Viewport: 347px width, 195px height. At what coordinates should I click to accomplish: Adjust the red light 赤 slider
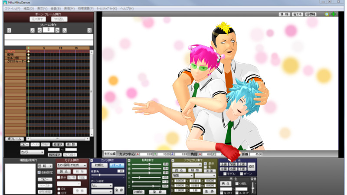(x=147, y=164)
